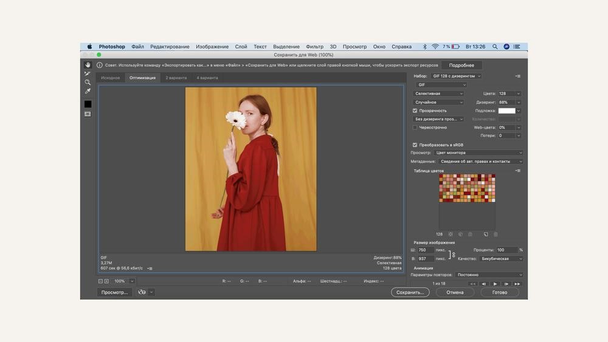
Task: Click the constrain proportions link icon
Action: [453, 255]
